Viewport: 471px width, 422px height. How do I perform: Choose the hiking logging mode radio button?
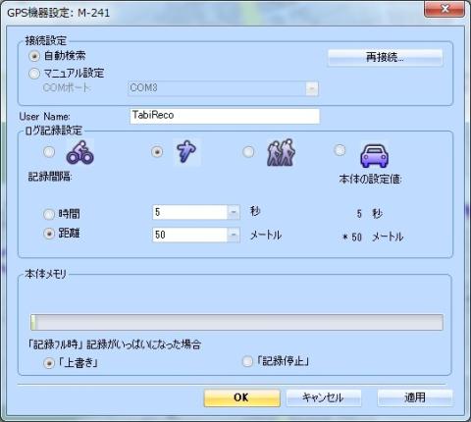click(248, 152)
